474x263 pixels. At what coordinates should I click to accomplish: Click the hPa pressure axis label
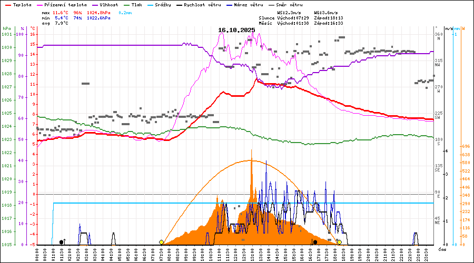pos(6,28)
